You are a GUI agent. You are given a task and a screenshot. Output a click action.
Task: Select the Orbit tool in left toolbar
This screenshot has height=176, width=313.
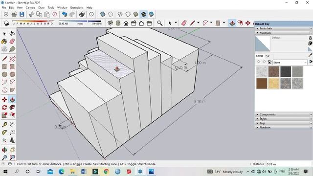tap(4, 150)
